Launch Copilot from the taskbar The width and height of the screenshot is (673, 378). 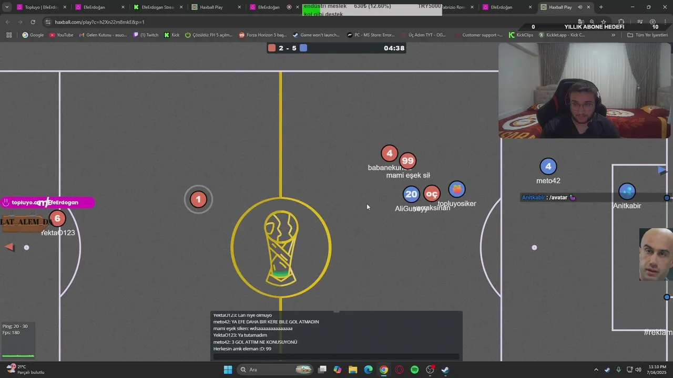[338, 370]
